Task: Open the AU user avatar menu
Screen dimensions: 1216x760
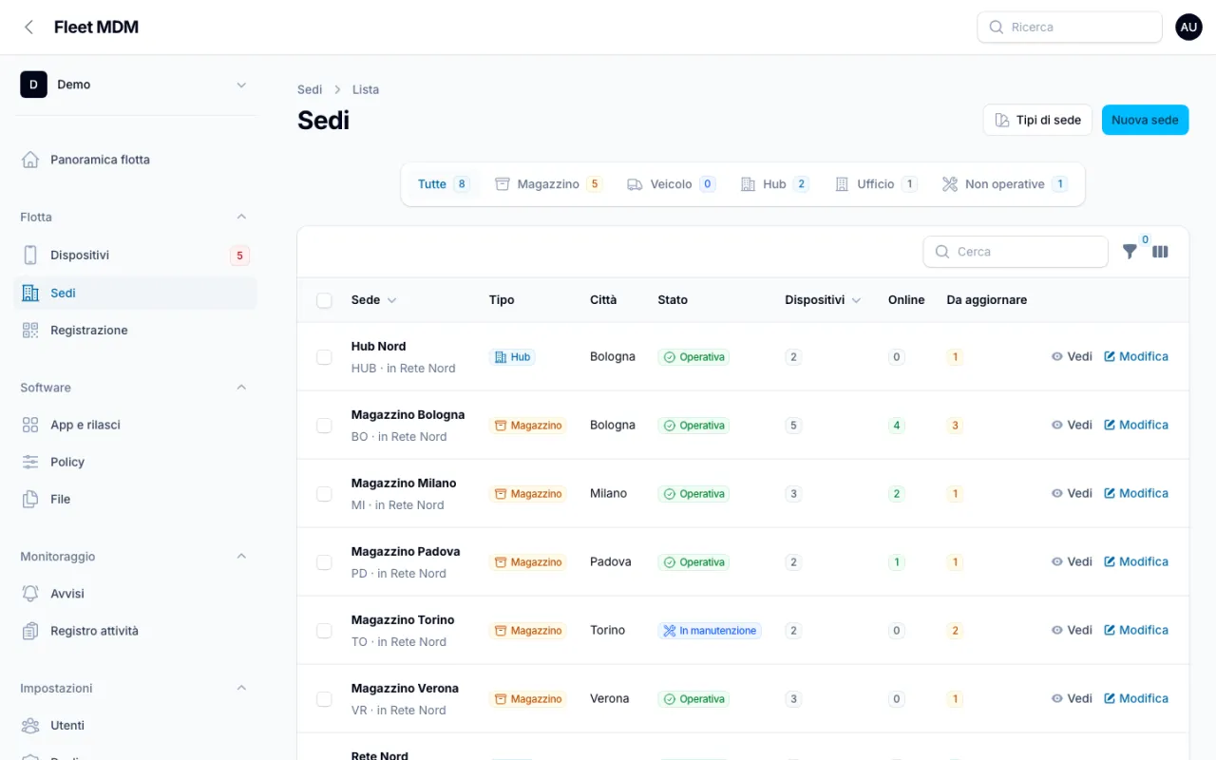Action: [1188, 28]
